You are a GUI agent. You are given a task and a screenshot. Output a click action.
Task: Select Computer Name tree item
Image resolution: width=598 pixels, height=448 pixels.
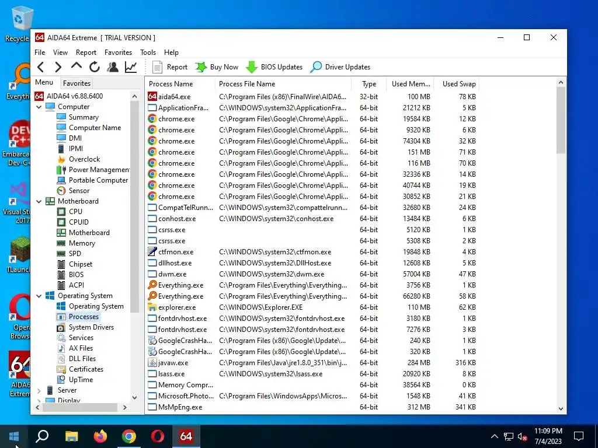pyautogui.click(x=89, y=128)
